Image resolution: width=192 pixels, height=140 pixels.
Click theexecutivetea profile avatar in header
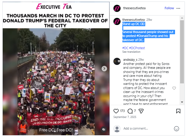coord(117,8)
